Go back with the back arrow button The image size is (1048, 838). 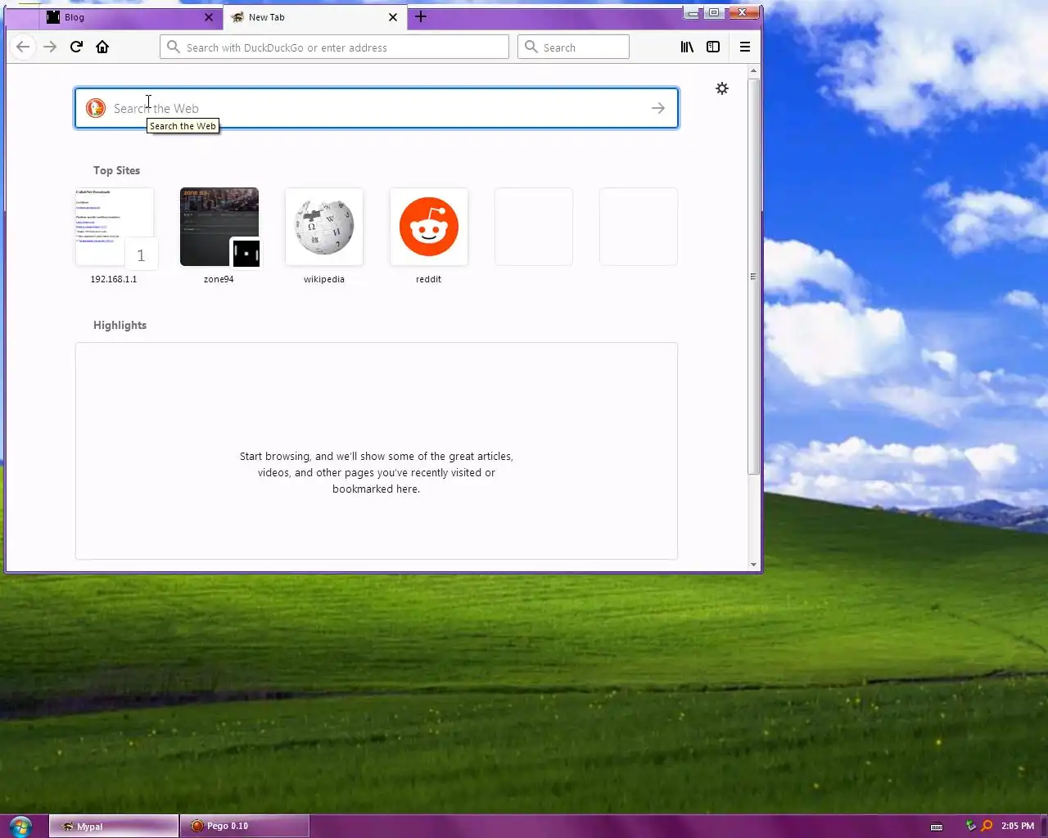tap(23, 47)
